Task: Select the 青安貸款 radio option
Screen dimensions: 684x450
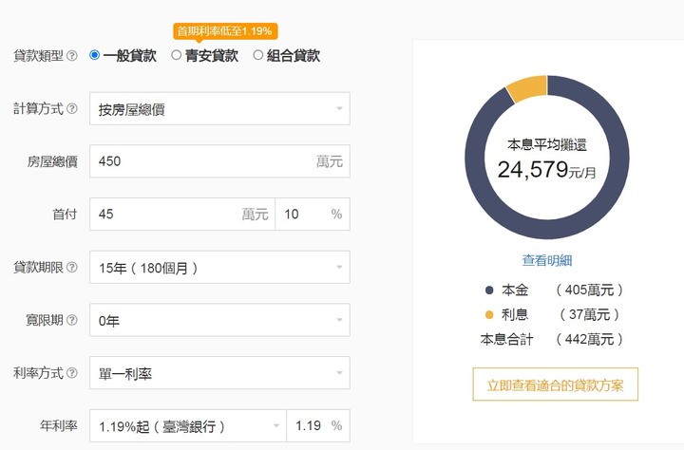Action: [x=177, y=56]
